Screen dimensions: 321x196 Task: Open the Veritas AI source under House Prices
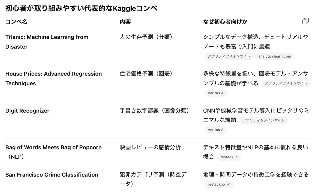click(x=216, y=93)
